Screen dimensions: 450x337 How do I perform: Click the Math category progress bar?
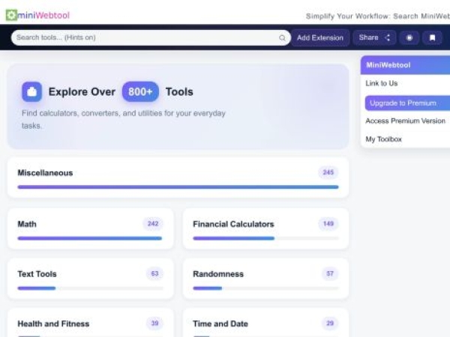(x=89, y=238)
